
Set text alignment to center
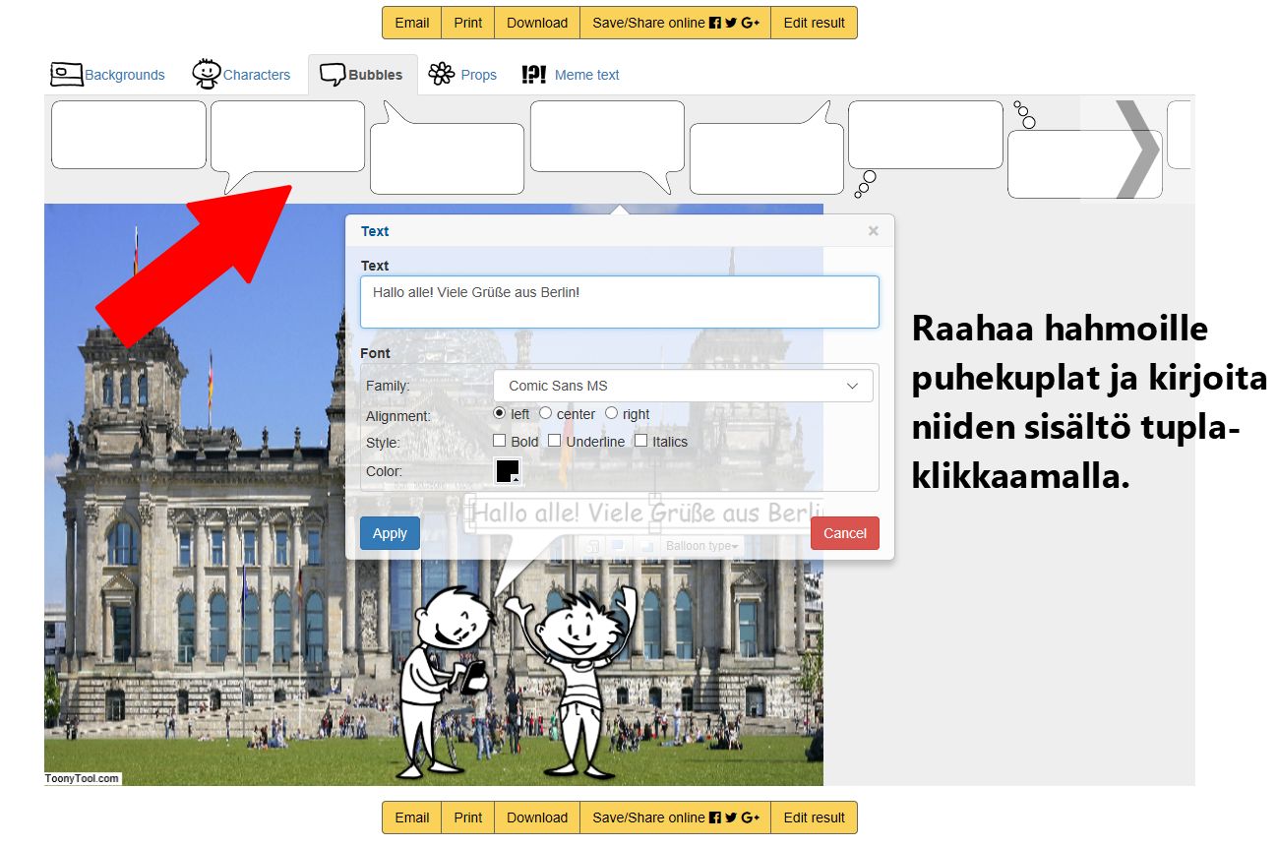tap(546, 413)
